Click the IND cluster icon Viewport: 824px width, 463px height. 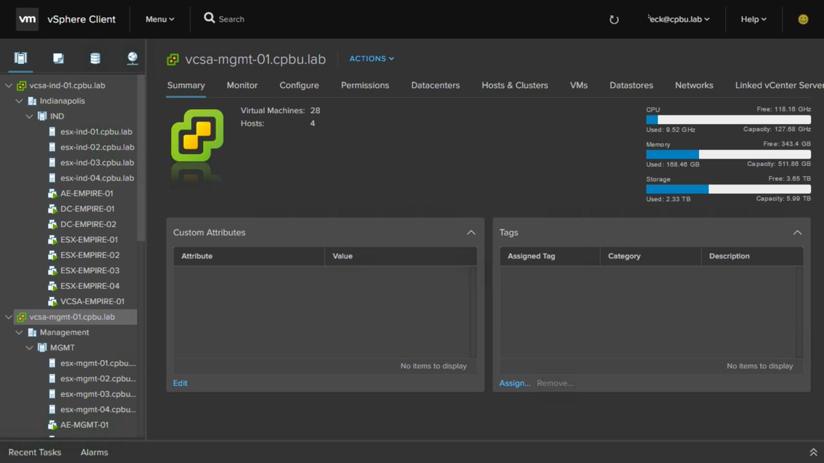43,117
